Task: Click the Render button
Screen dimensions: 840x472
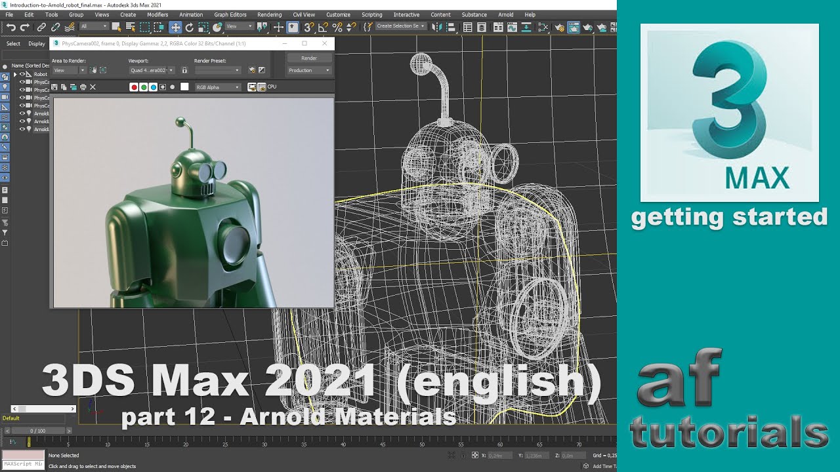Action: [309, 58]
